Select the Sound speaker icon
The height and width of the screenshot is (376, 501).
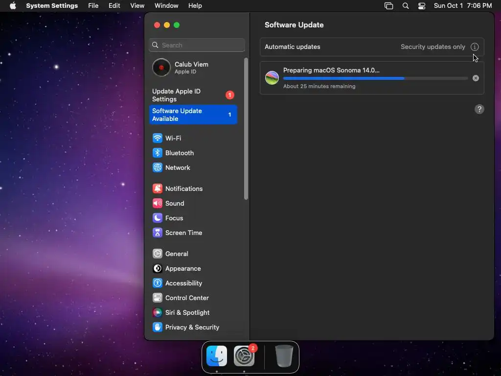pos(157,203)
